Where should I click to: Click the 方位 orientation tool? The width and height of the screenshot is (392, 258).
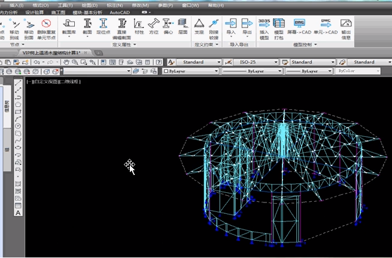(153, 26)
